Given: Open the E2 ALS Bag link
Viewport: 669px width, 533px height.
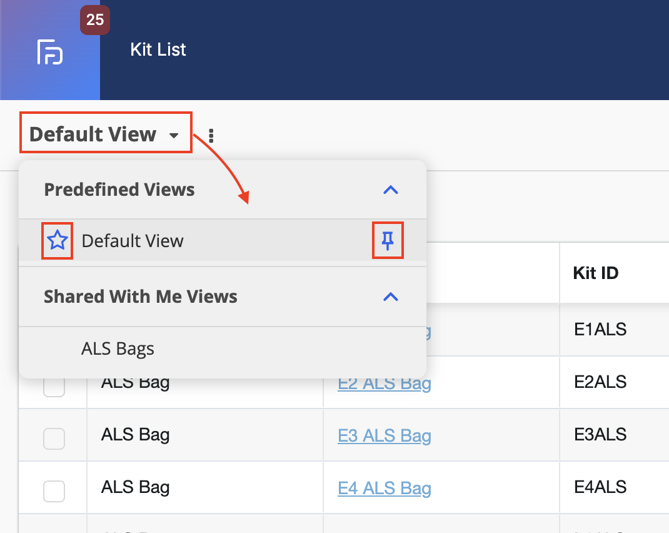Looking at the screenshot, I should coord(385,383).
